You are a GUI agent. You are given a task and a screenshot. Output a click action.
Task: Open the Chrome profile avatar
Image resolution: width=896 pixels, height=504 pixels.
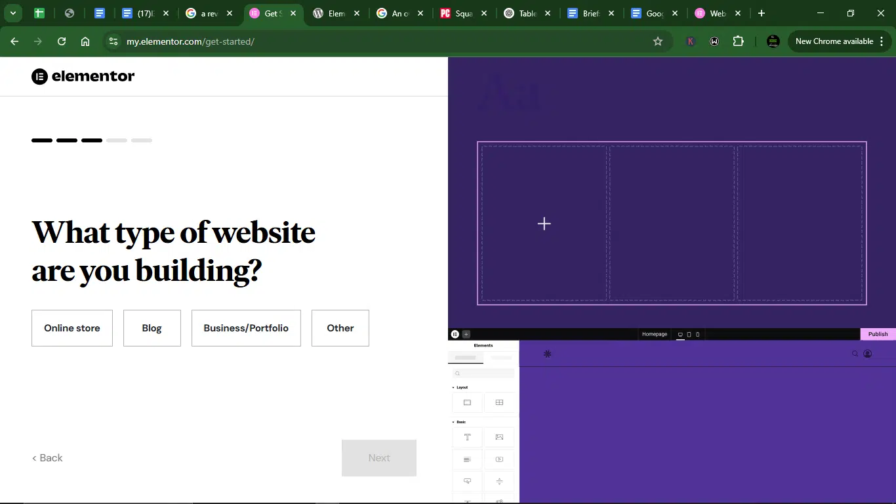click(773, 41)
